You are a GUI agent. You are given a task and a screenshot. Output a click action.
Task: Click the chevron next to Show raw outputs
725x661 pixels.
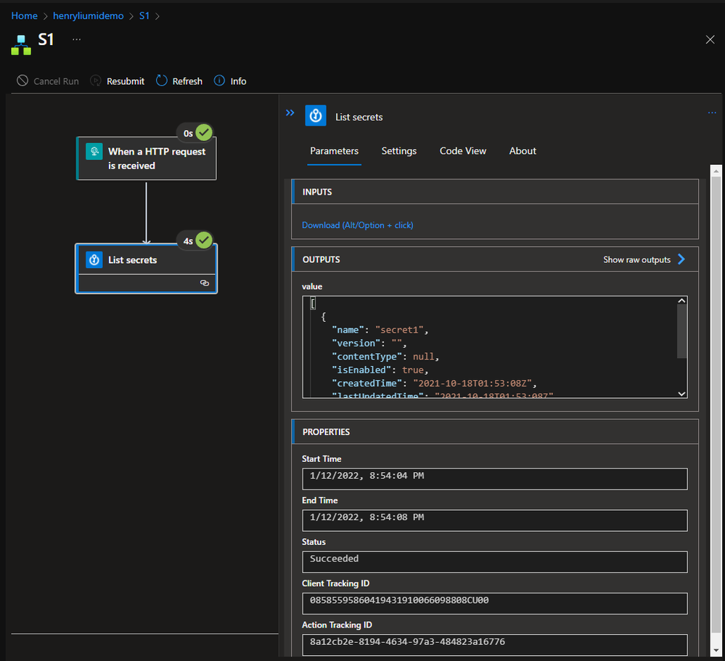pyautogui.click(x=681, y=259)
